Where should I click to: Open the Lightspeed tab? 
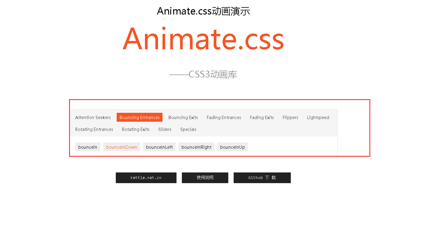click(x=318, y=118)
